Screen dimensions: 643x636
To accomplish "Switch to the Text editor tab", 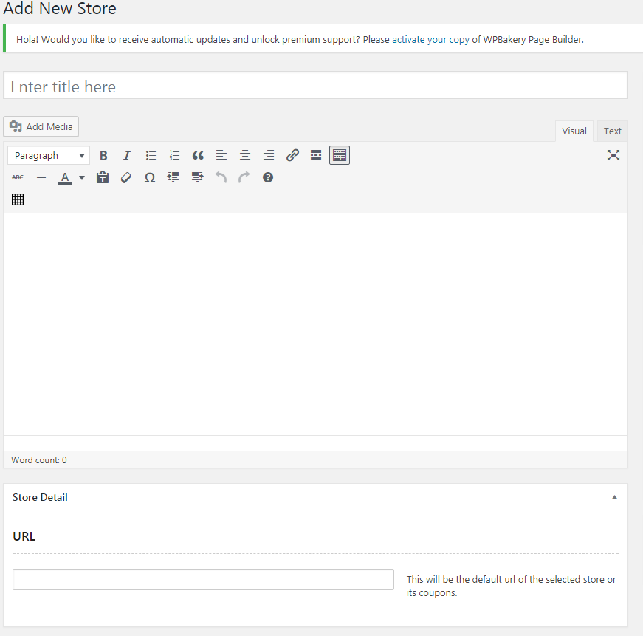I will (x=612, y=131).
